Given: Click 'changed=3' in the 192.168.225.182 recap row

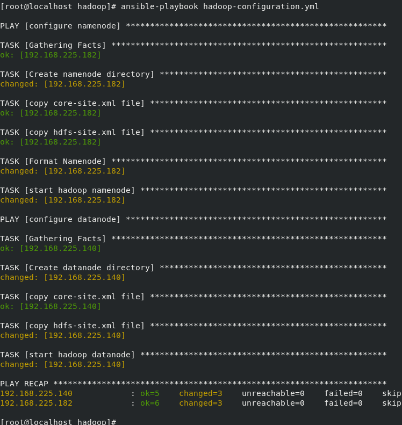Looking at the screenshot, I should (200, 404).
